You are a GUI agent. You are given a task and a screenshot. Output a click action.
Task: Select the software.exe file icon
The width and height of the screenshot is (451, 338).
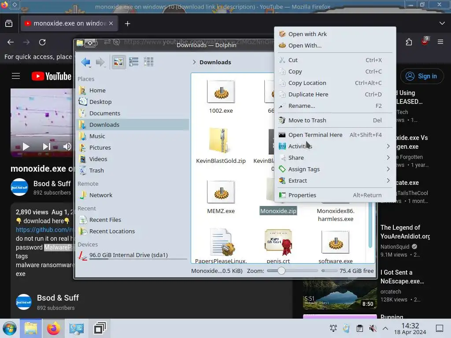(335, 242)
